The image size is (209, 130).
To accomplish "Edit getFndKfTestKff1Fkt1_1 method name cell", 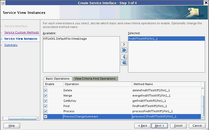I will click(166, 101).
